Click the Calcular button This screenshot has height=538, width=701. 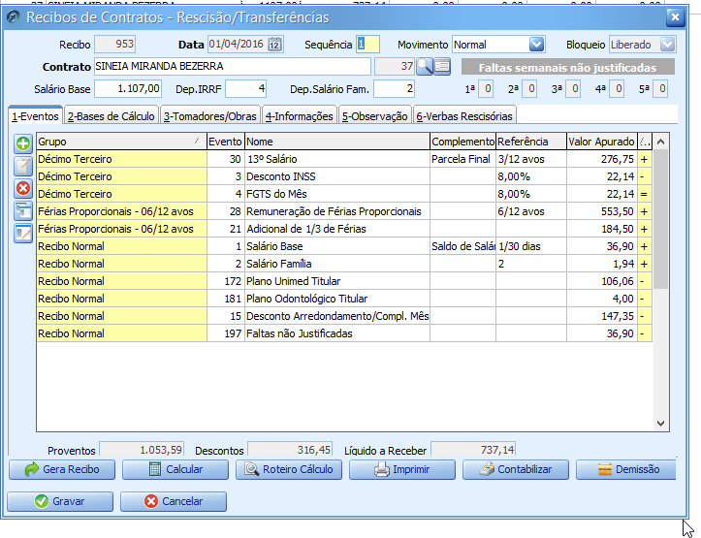pos(175,469)
